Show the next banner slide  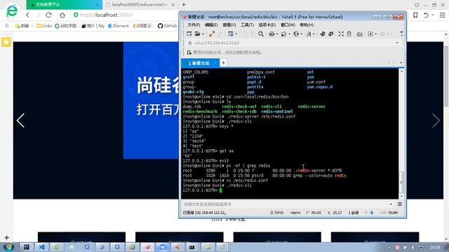coord(436,120)
